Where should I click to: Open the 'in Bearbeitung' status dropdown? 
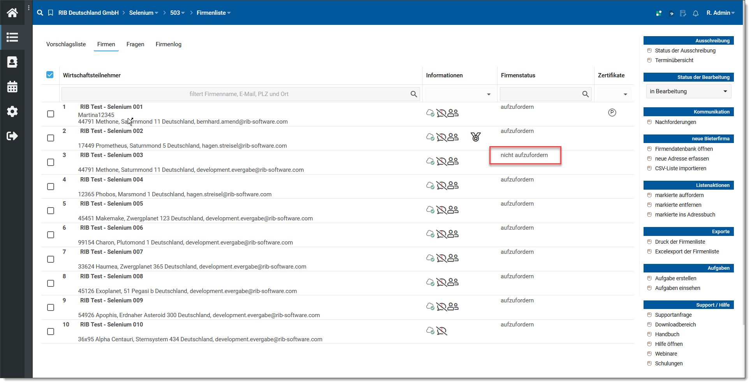pyautogui.click(x=689, y=91)
